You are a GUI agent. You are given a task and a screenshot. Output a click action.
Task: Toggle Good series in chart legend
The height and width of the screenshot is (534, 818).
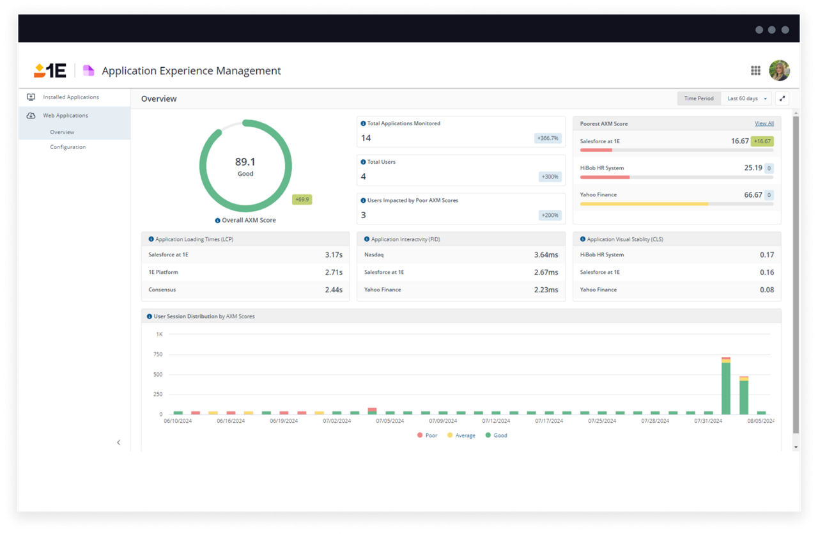pos(496,436)
